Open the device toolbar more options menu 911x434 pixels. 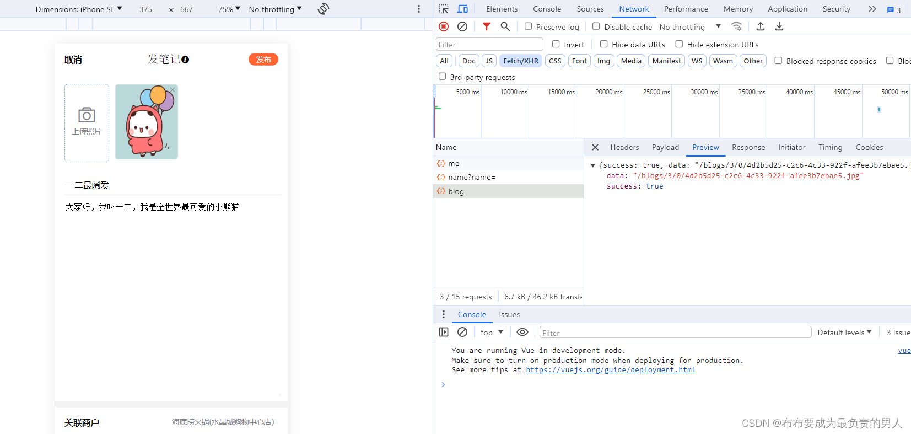pos(419,9)
